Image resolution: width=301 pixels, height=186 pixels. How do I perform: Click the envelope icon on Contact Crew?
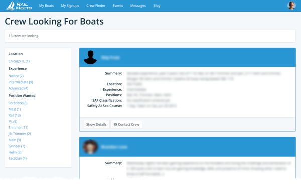click(x=115, y=125)
